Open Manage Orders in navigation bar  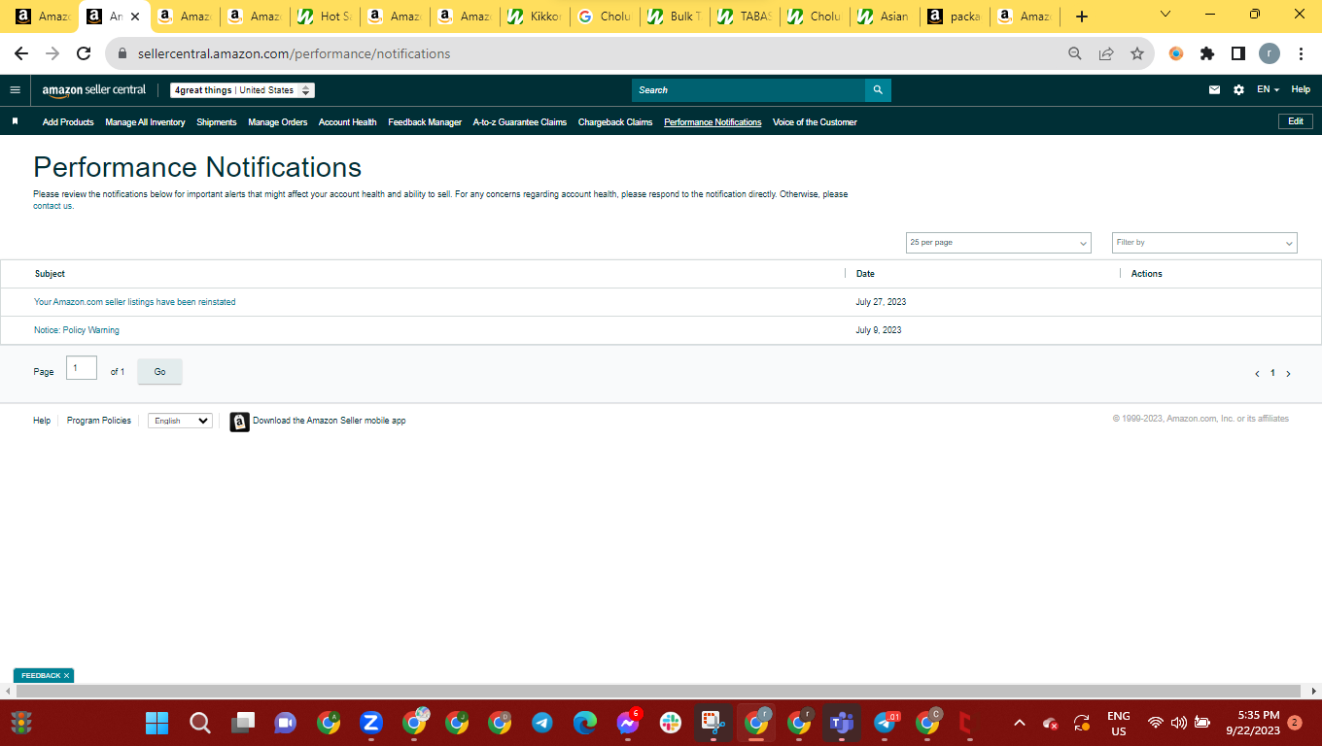tap(278, 122)
